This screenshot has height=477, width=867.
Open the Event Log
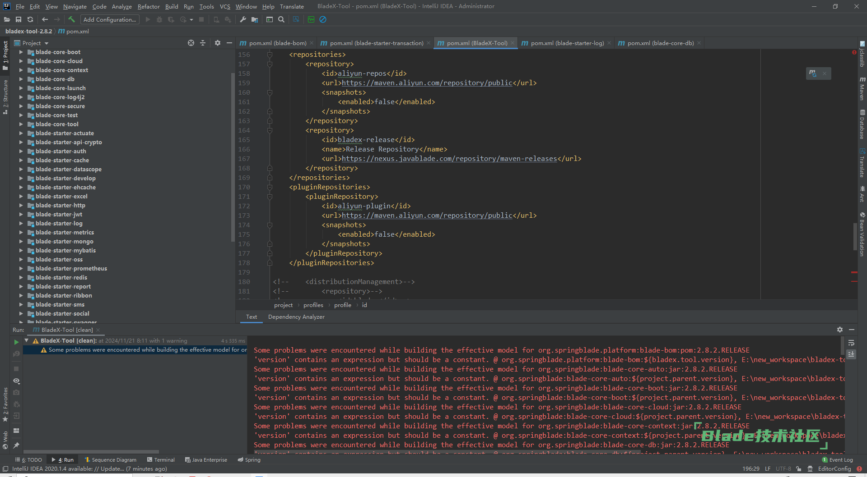838,459
